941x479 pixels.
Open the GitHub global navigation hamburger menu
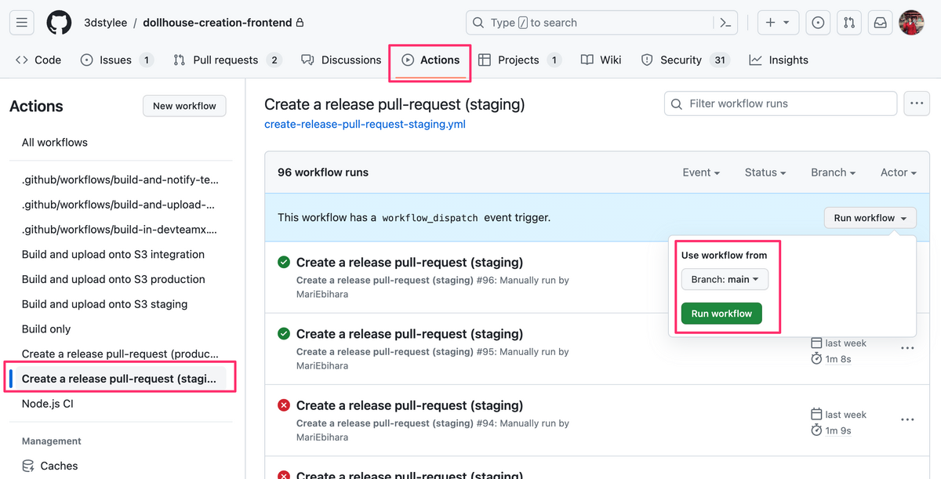point(21,22)
